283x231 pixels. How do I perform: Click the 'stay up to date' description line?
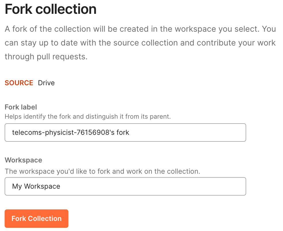[140, 43]
